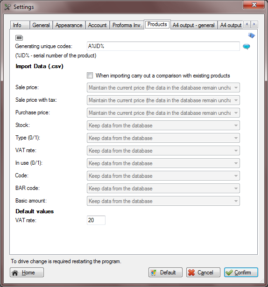Switch to the Appearance tab
Viewport: 268px width, 287px height.
coord(69,25)
